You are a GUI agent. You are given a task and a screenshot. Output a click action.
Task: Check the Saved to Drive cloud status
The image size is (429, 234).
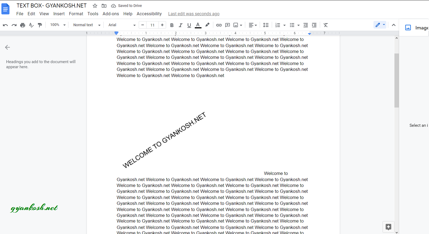(126, 6)
